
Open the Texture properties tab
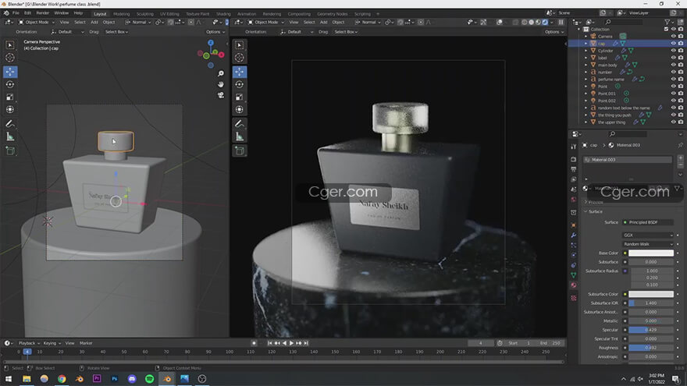pyautogui.click(x=574, y=298)
